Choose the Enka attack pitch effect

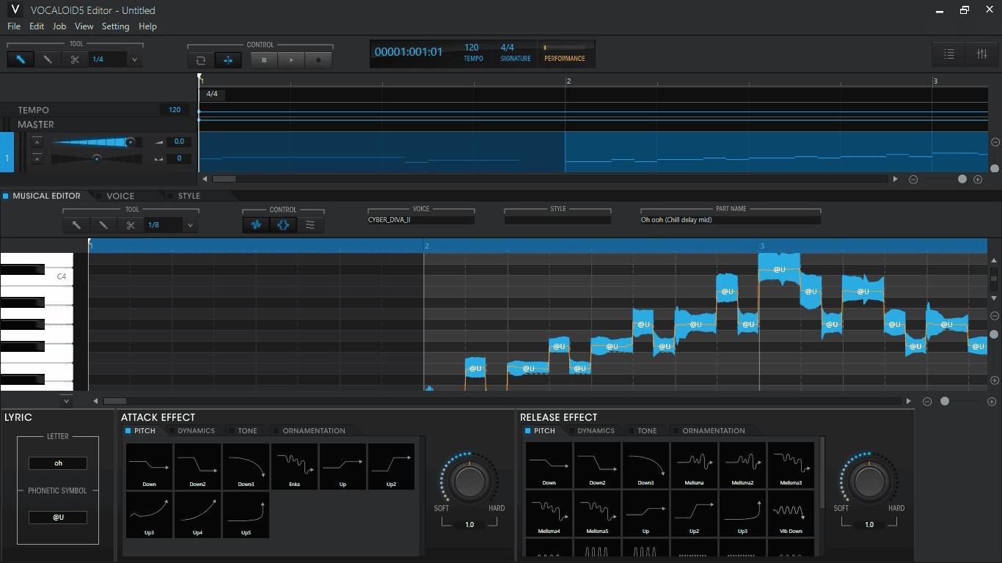pos(294,466)
